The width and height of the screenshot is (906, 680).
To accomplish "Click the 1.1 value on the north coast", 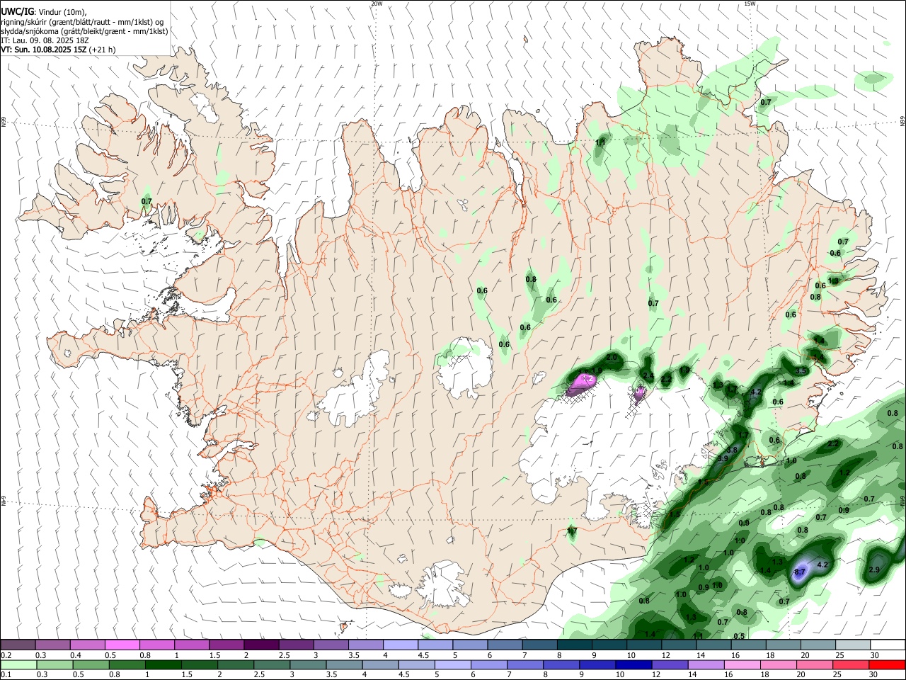I will click(601, 142).
